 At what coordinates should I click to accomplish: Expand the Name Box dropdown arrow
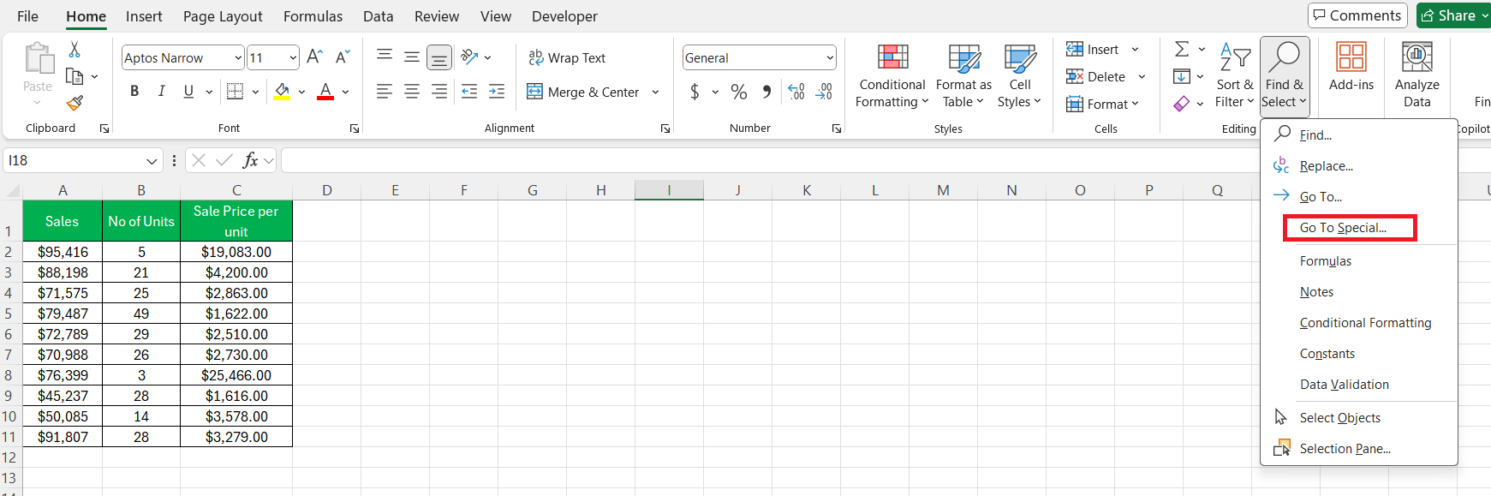(152, 160)
